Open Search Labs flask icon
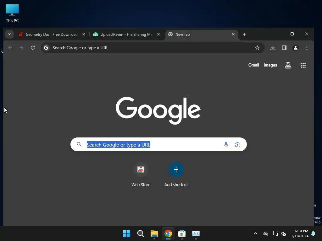Image resolution: width=322 pixels, height=241 pixels. 288,65
